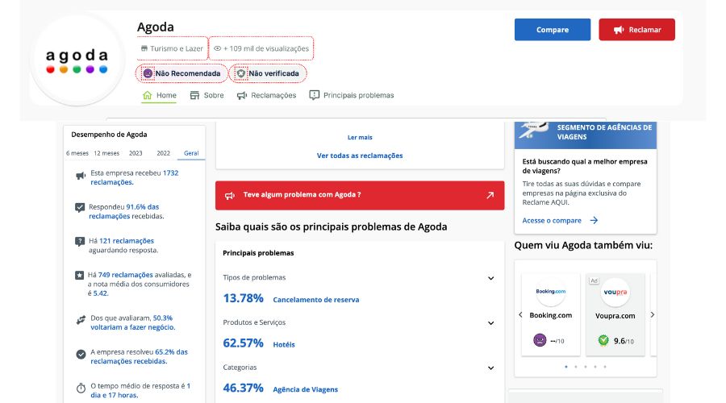726x403 pixels.
Task: Click the Não verificada badge icon
Action: click(240, 73)
